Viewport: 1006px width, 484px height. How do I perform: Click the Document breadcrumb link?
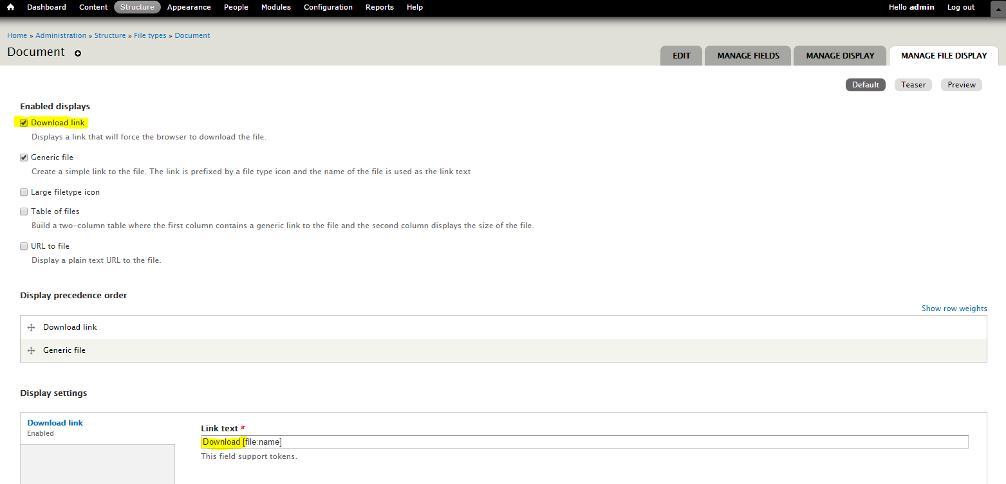192,35
